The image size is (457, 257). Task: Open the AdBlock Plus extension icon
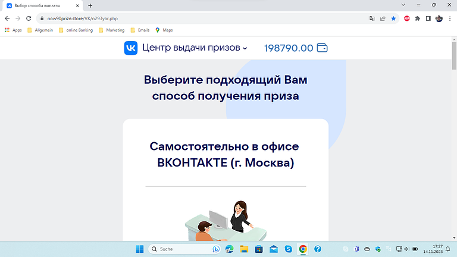[x=407, y=18]
